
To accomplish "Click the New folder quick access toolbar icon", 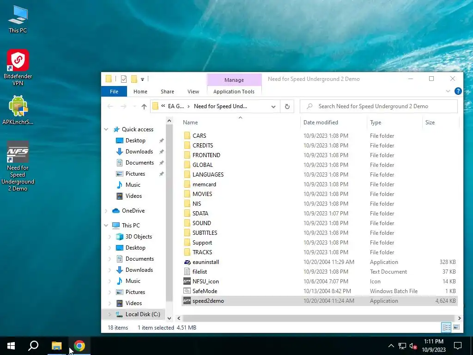I will (x=134, y=79).
